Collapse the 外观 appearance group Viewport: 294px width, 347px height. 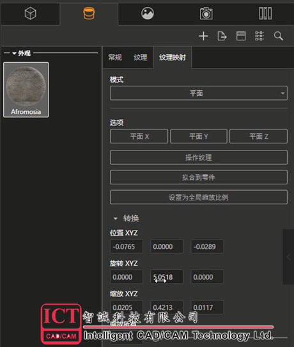pyautogui.click(x=14, y=53)
